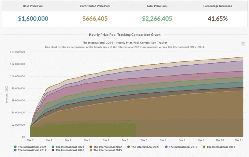
Task: Select the $1,600,000 base prize value
Action: click(33, 18)
